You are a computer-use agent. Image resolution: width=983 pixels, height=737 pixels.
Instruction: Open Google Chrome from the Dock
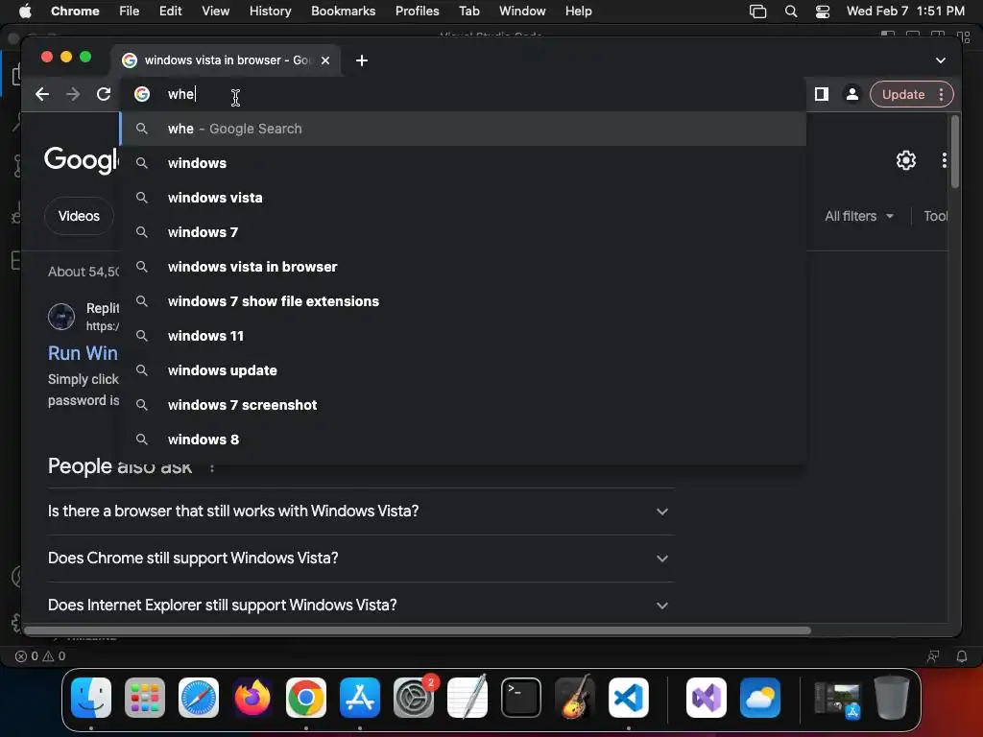click(306, 697)
